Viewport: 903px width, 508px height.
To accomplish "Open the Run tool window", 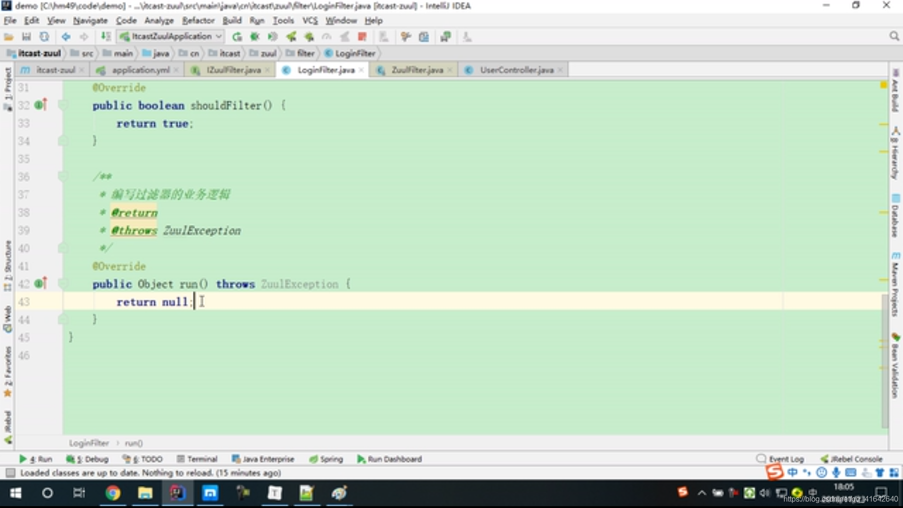I will tap(36, 459).
